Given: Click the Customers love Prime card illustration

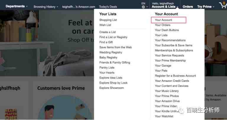Looking at the screenshot, I should (65, 107).
